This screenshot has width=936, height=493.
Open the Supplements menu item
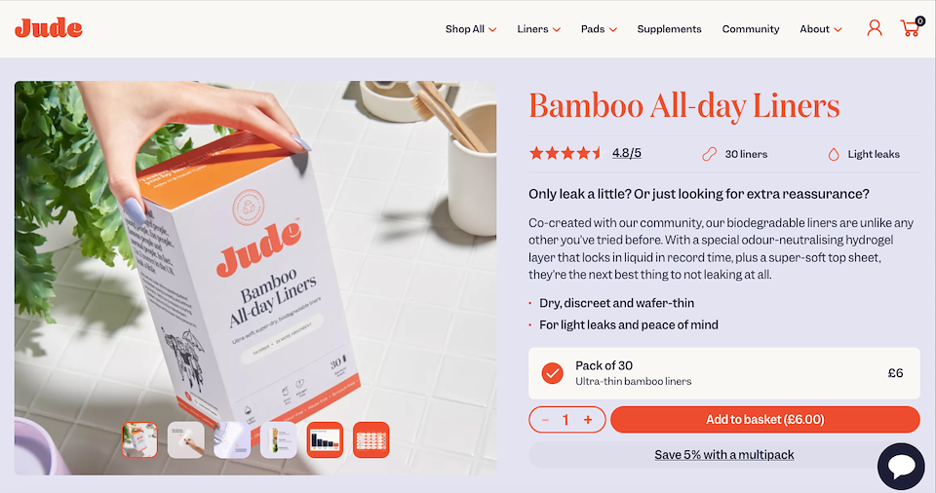[669, 28]
